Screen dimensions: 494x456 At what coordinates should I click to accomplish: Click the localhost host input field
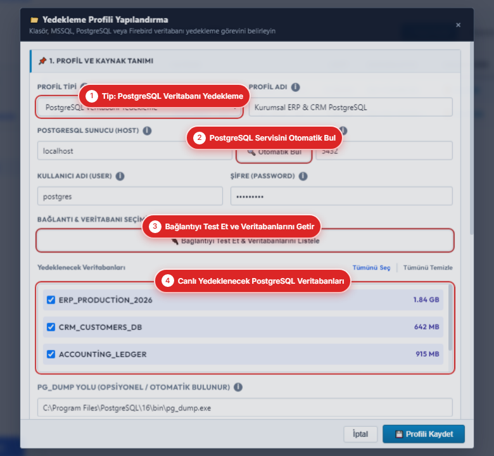click(134, 151)
